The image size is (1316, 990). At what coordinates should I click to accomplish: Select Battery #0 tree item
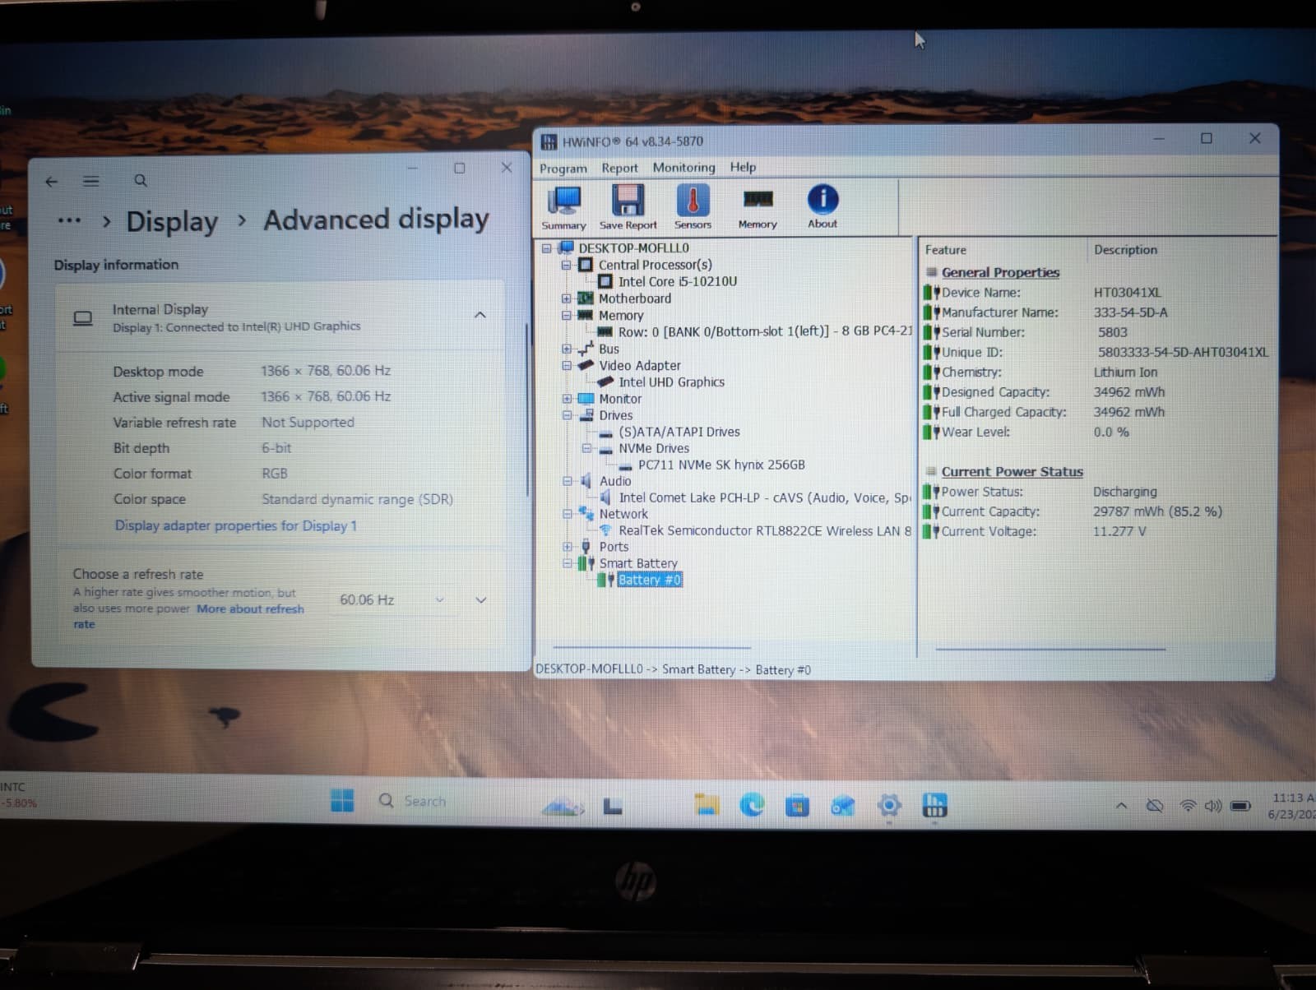tap(649, 580)
